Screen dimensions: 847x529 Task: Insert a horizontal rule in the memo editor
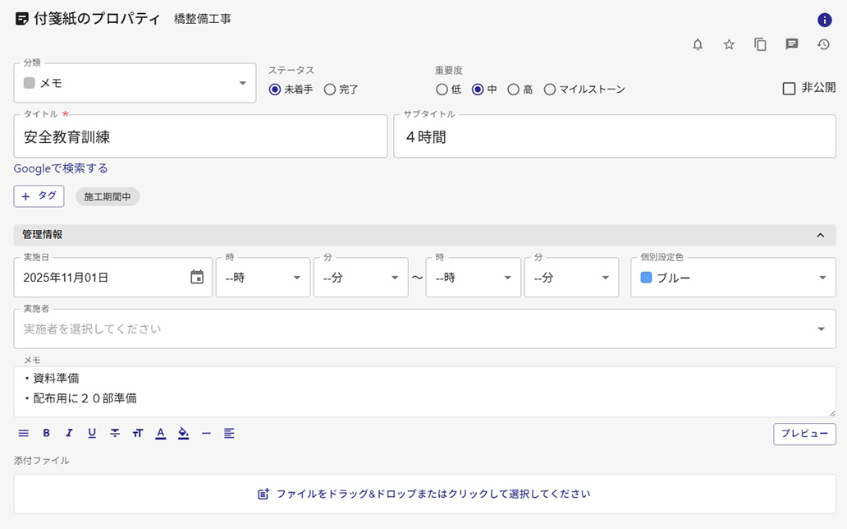[206, 433]
